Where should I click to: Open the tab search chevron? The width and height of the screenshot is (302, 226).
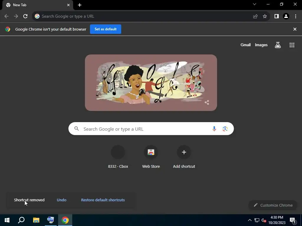(x=255, y=4)
